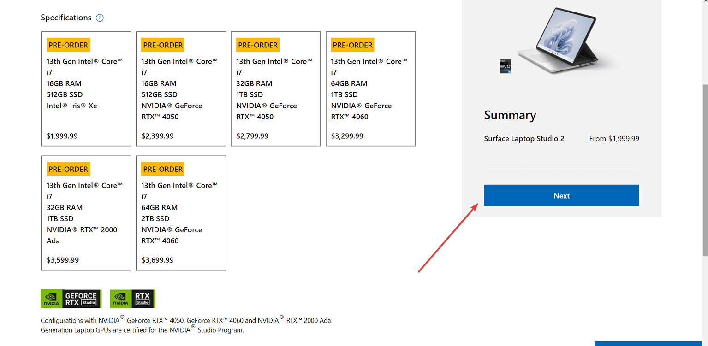Select the $2,799.99 32GB RAM configuration
Viewport: 708px width, 346px height.
coord(276,89)
